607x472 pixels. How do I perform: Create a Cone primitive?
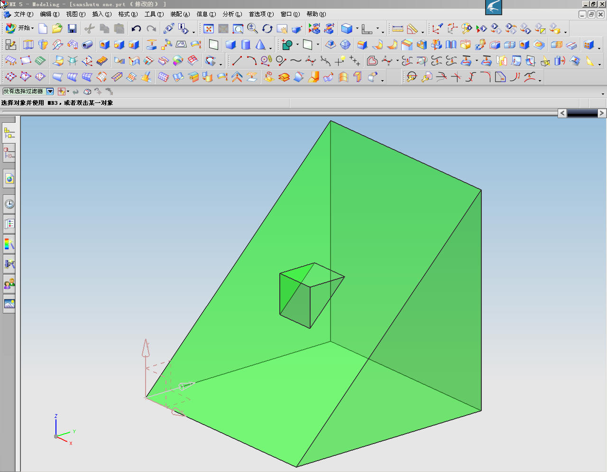pyautogui.click(x=260, y=45)
